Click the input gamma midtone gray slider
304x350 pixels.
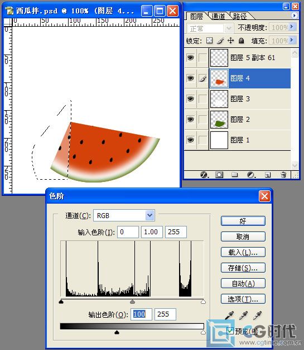pyautogui.click(x=132, y=302)
